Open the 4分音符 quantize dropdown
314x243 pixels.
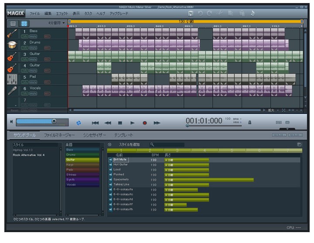(56, 23)
